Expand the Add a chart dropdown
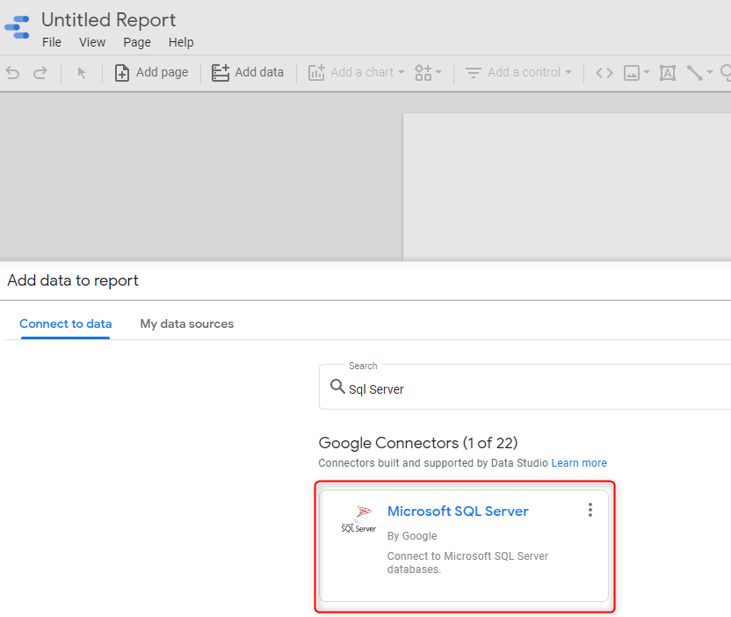Viewport: 731px width, 617px height. [357, 73]
